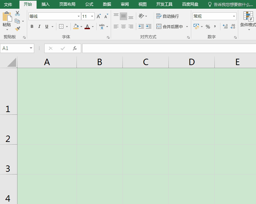Apply percent style format
Screen dimensions: 256x204
tap(208, 27)
